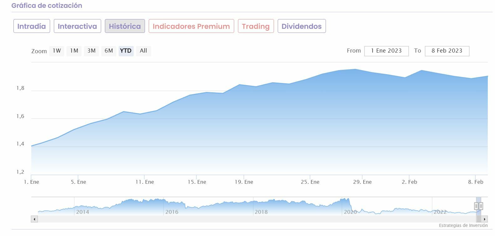Select the Histórica chart tab
Screen dimensions: 495x236
(x=125, y=26)
